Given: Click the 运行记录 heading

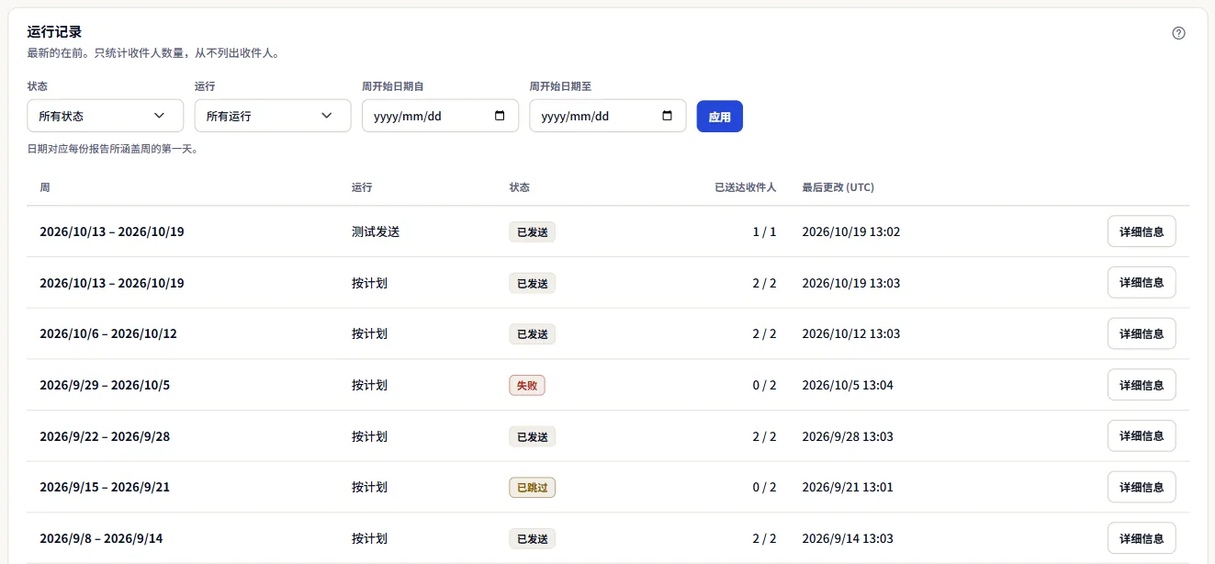Looking at the screenshot, I should coord(54,32).
